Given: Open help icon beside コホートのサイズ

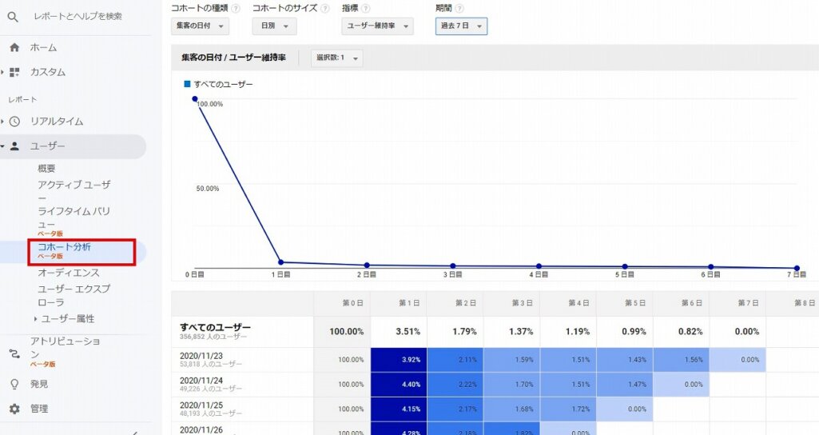Looking at the screenshot, I should coord(325,8).
